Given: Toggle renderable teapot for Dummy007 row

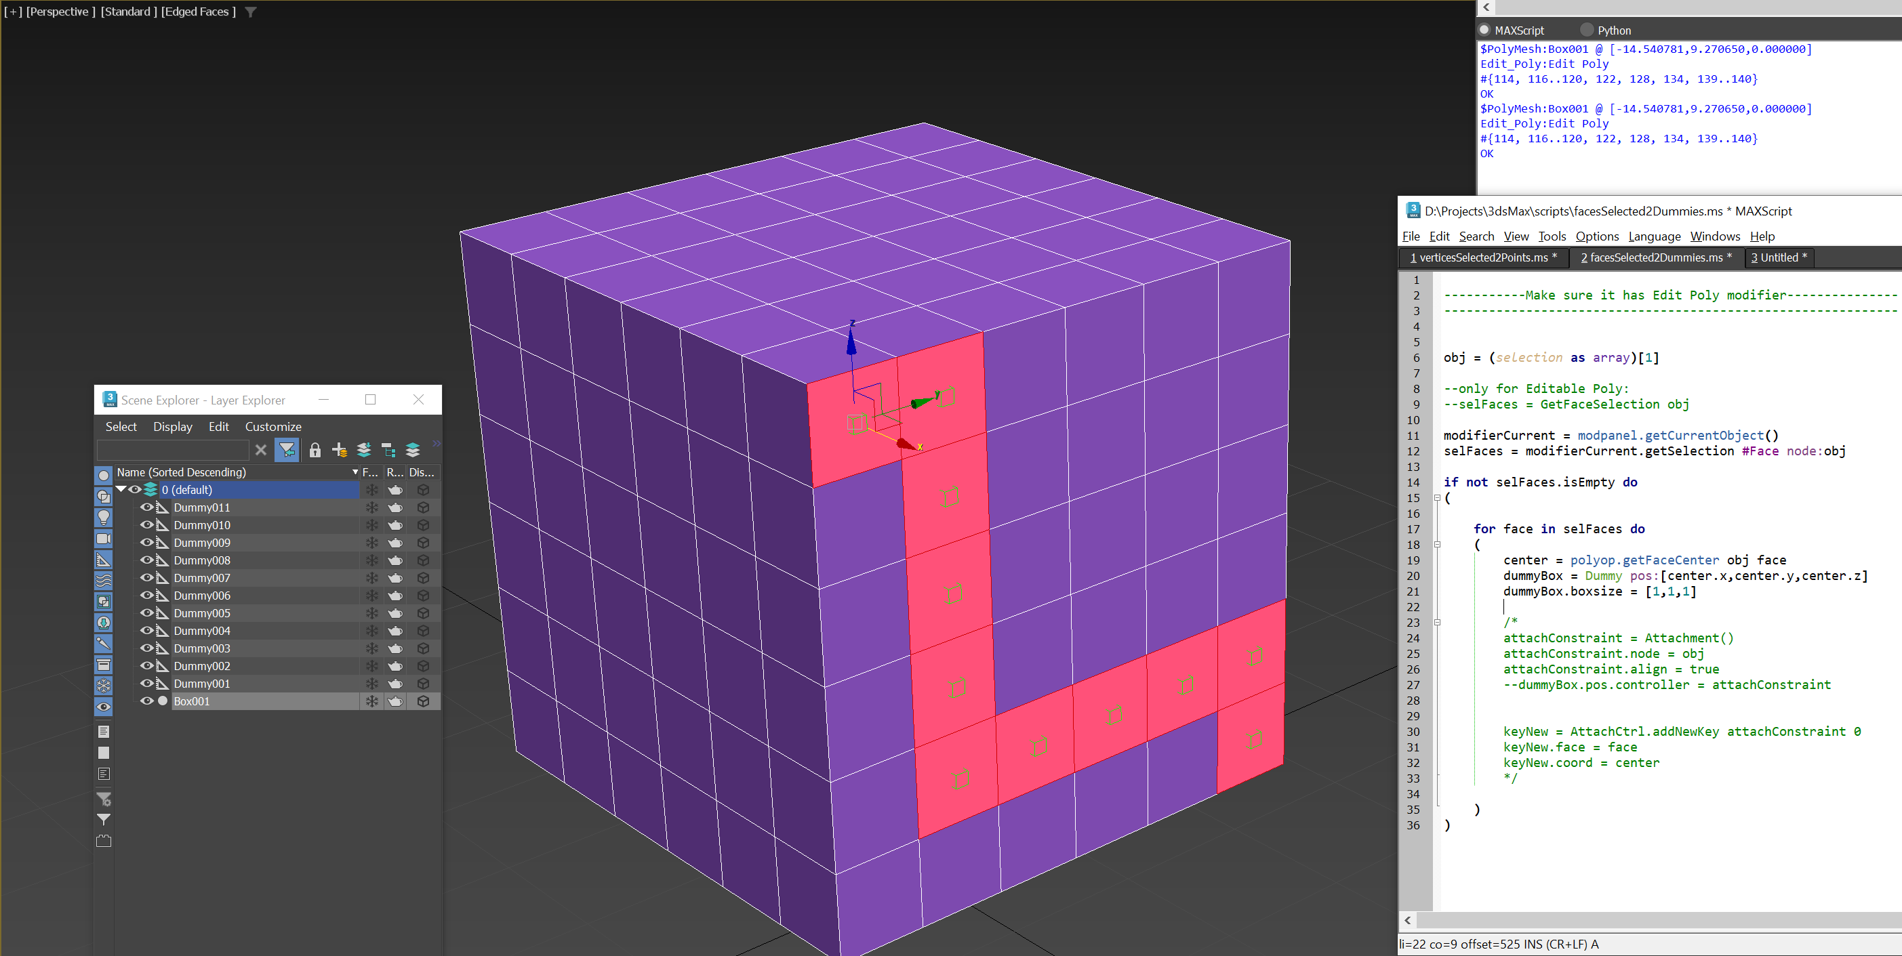Looking at the screenshot, I should click(x=395, y=578).
